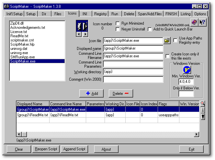Select Acknowledgements.txt in file list
215x160 pixels.
(37, 28)
